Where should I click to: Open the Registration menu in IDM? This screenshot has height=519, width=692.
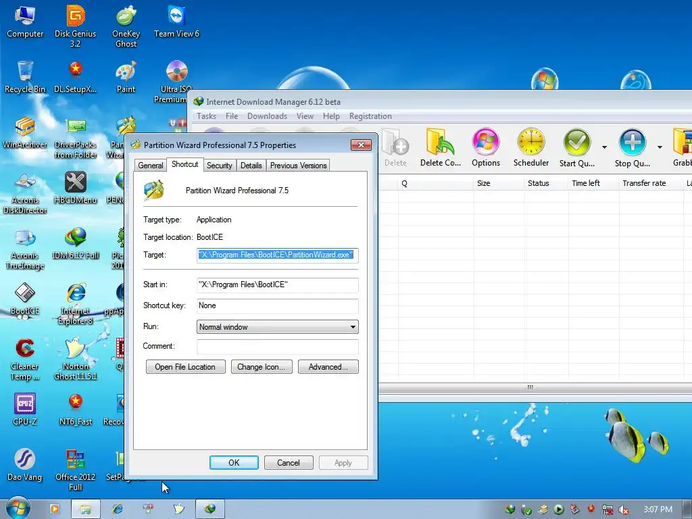370,116
